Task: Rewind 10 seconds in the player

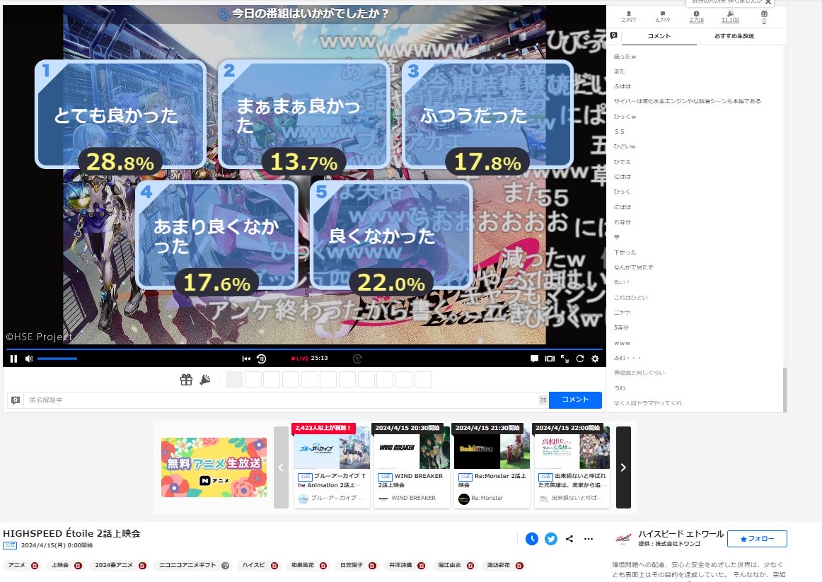Action: (261, 359)
